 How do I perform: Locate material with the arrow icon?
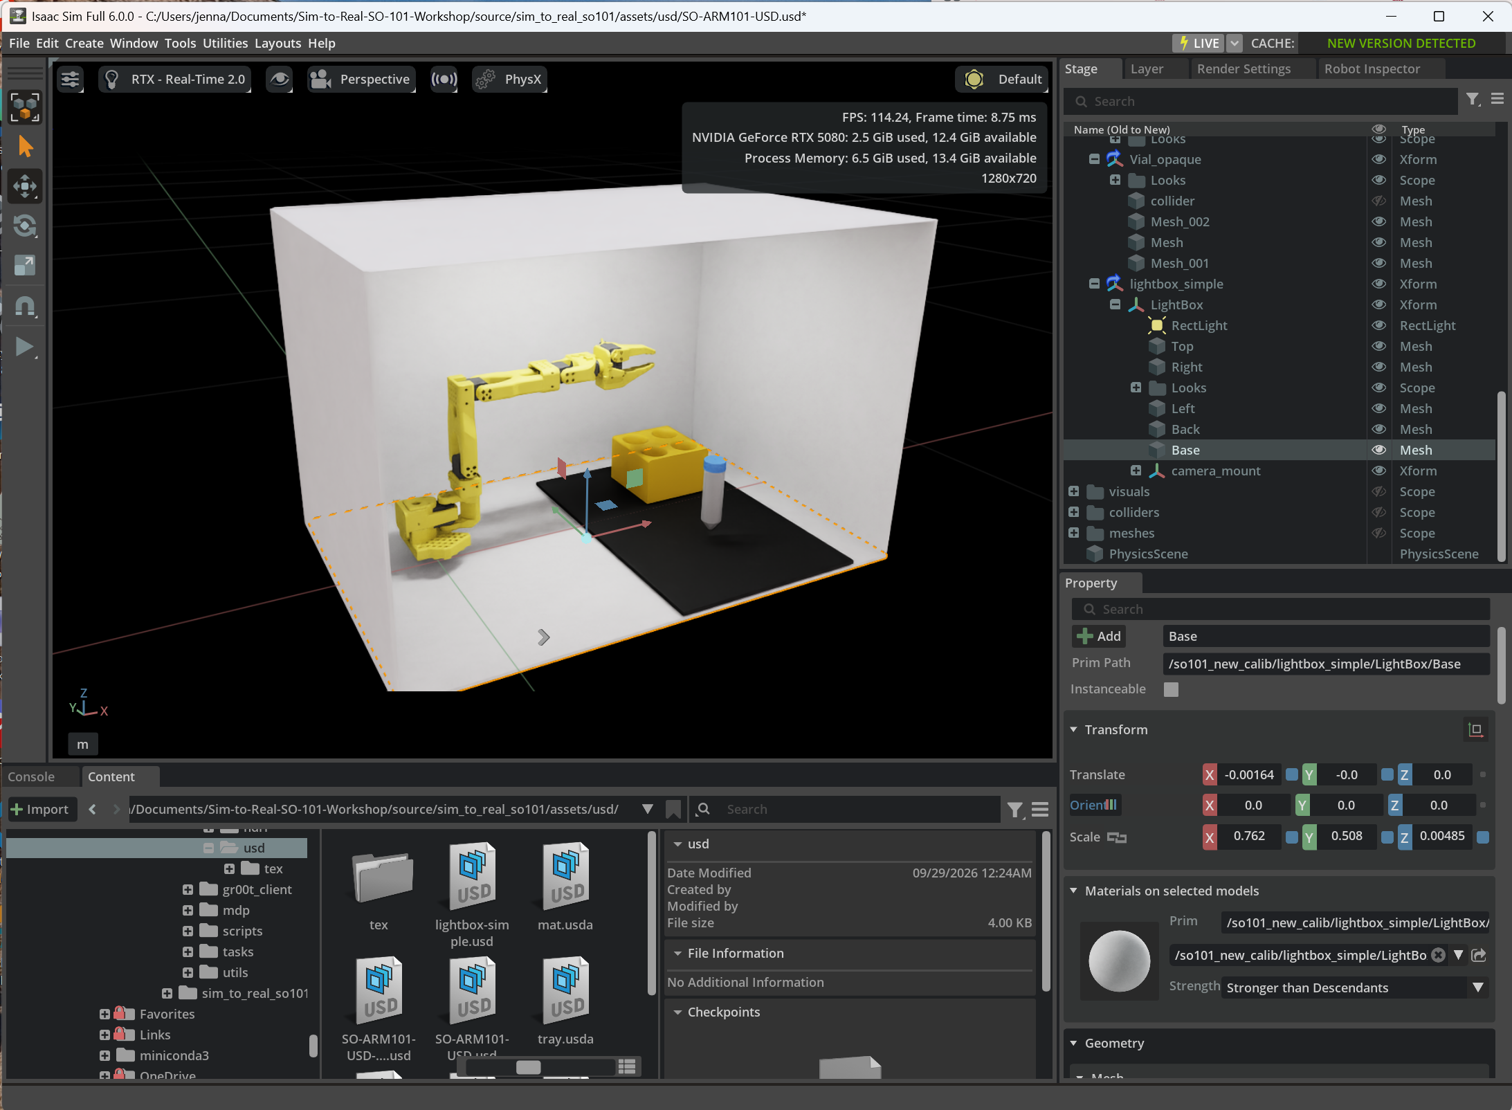[1479, 955]
